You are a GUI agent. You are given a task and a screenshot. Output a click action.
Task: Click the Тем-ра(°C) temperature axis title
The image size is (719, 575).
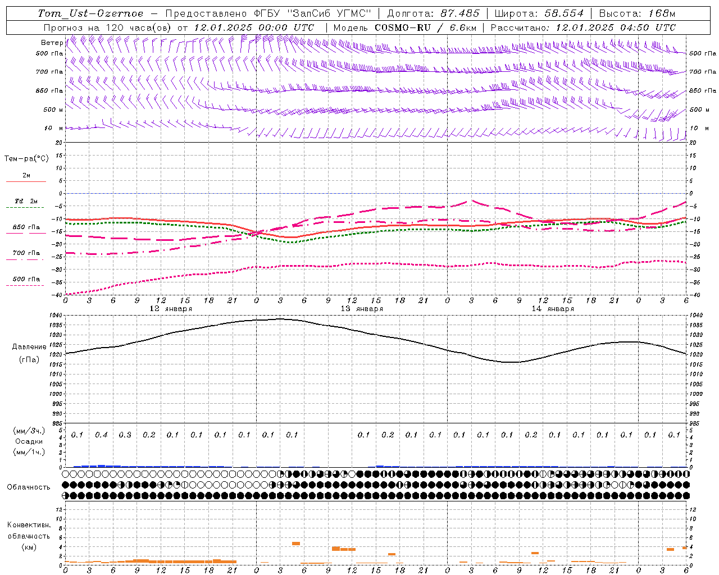point(26,159)
